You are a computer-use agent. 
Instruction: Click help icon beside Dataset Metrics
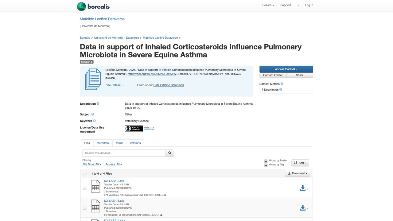pyautogui.click(x=282, y=84)
